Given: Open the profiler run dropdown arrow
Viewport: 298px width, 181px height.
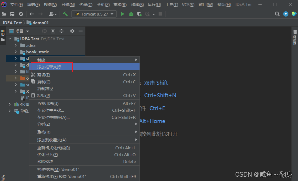Looking at the screenshot, I should [x=154, y=14].
